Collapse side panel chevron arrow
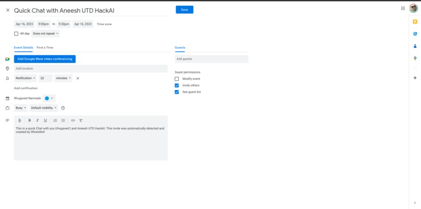 point(415,203)
